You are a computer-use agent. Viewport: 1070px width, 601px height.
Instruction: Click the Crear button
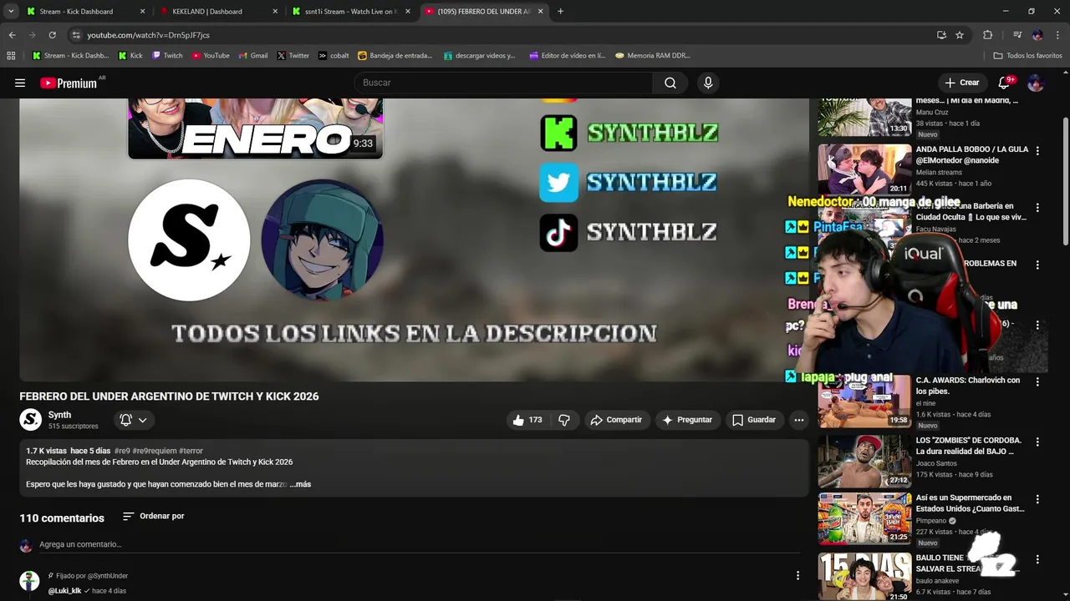(x=961, y=83)
